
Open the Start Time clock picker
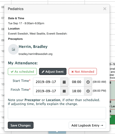coord(88,82)
